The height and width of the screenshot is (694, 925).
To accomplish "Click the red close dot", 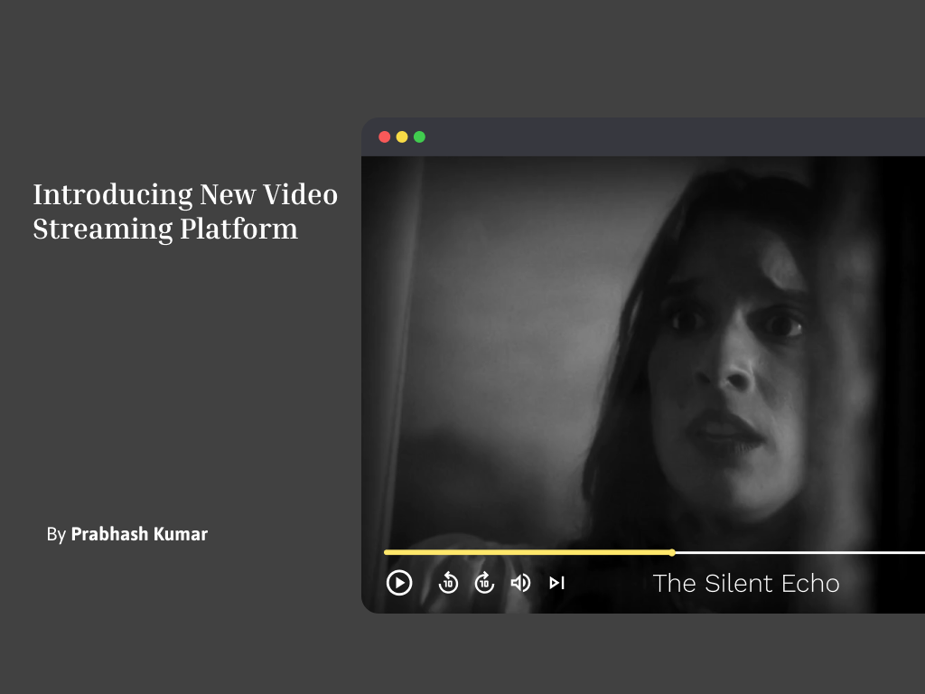I will pyautogui.click(x=384, y=137).
